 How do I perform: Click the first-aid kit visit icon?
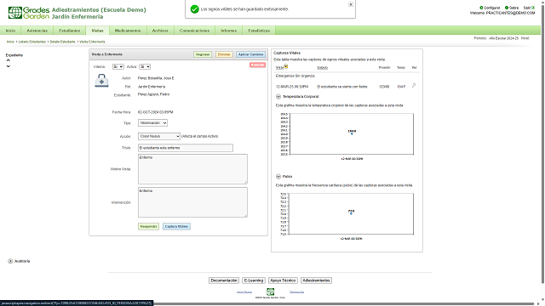tap(101, 81)
